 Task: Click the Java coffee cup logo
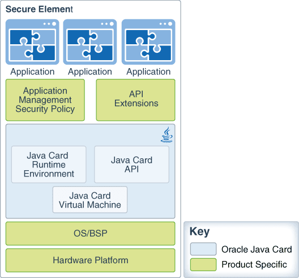click(166, 134)
